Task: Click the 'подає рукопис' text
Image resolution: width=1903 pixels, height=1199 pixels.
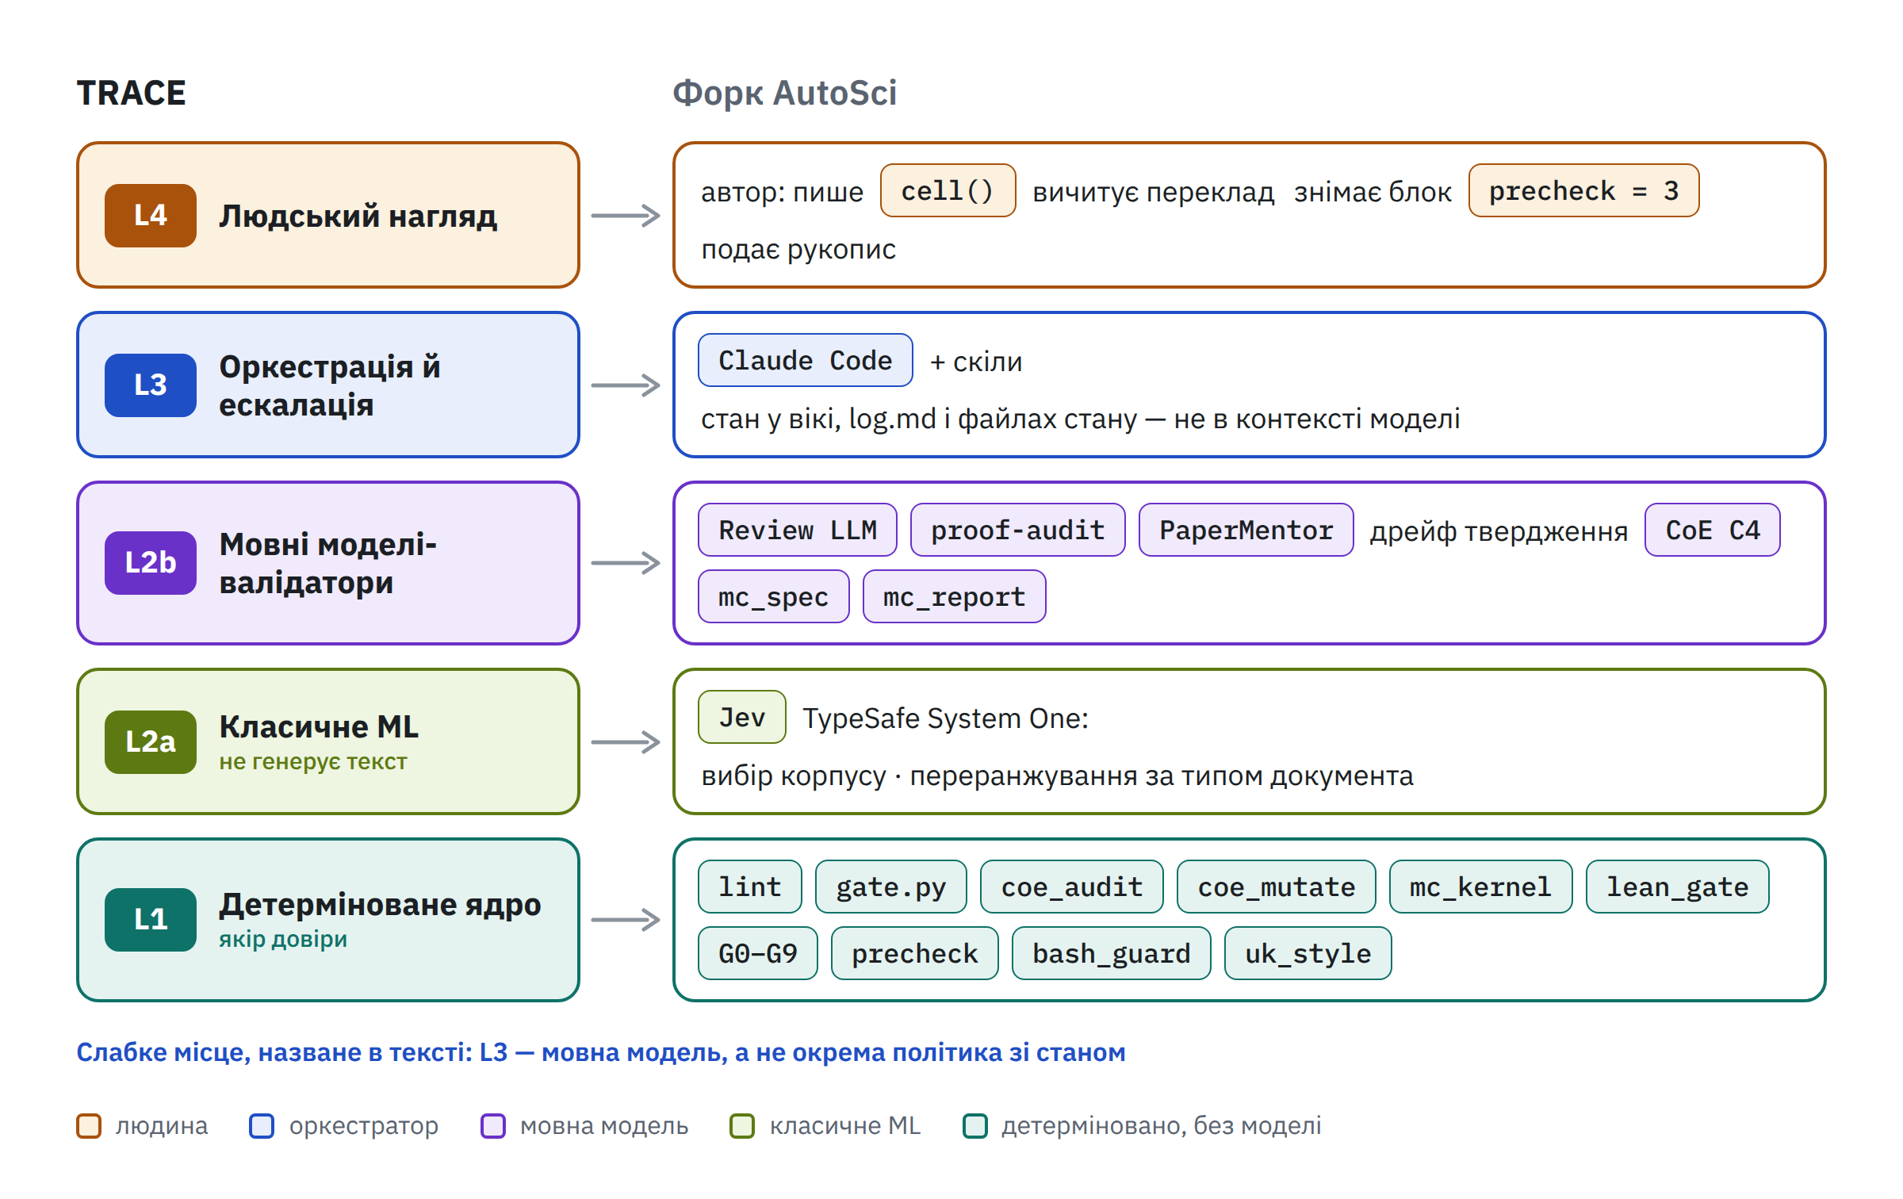Action: click(x=798, y=250)
